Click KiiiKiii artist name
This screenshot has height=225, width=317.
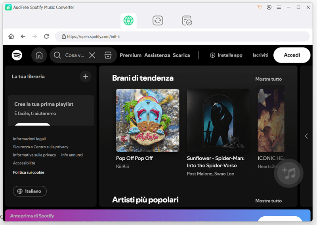click(x=122, y=166)
